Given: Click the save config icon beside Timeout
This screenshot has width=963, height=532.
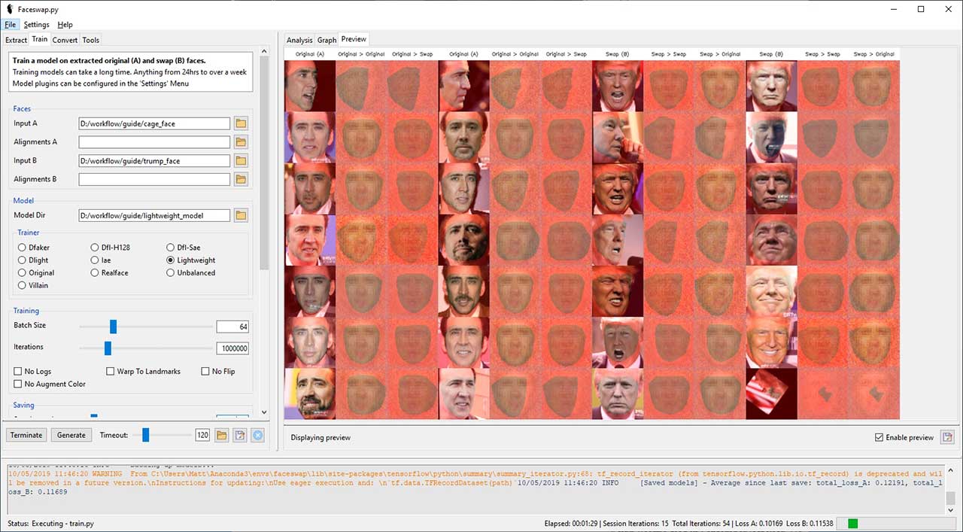Looking at the screenshot, I should [240, 435].
